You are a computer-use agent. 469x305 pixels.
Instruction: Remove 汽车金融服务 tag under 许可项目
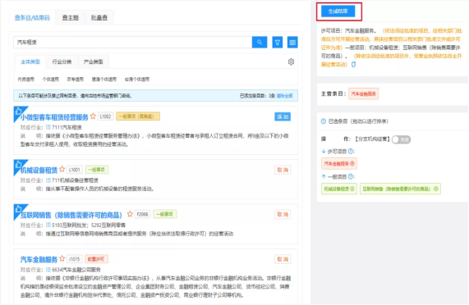point(352,163)
